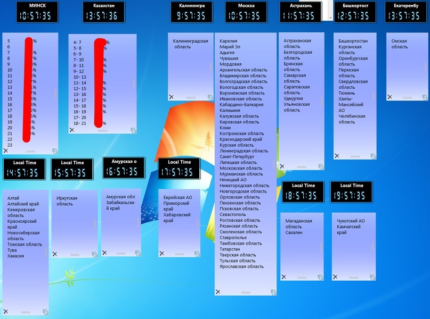Click the text "Удмуртия"
This screenshot has width=430, height=319.
click(294, 98)
